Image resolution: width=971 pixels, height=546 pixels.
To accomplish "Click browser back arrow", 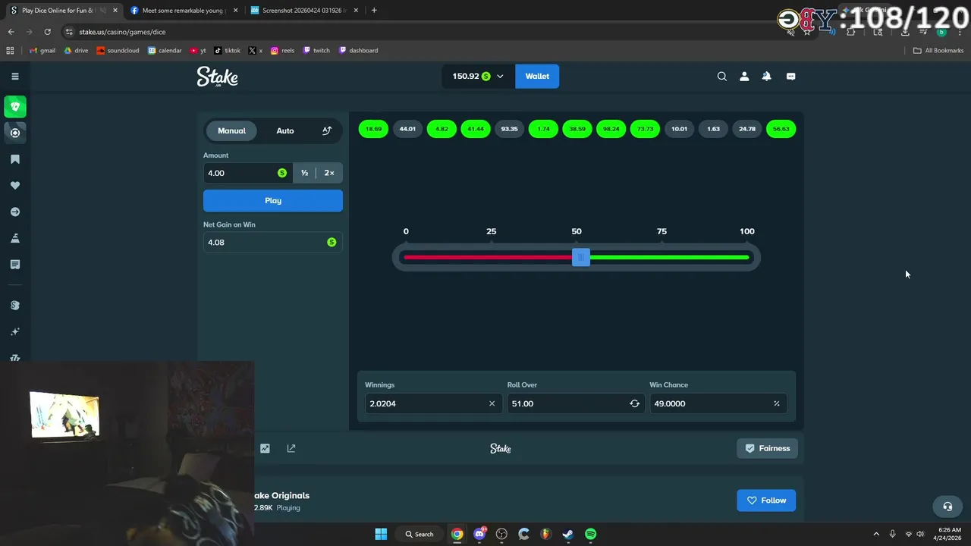I will pyautogui.click(x=11, y=32).
